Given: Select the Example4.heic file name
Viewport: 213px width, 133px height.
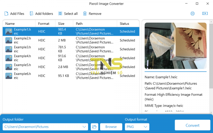Looking at the screenshot, I should [x=22, y=58].
